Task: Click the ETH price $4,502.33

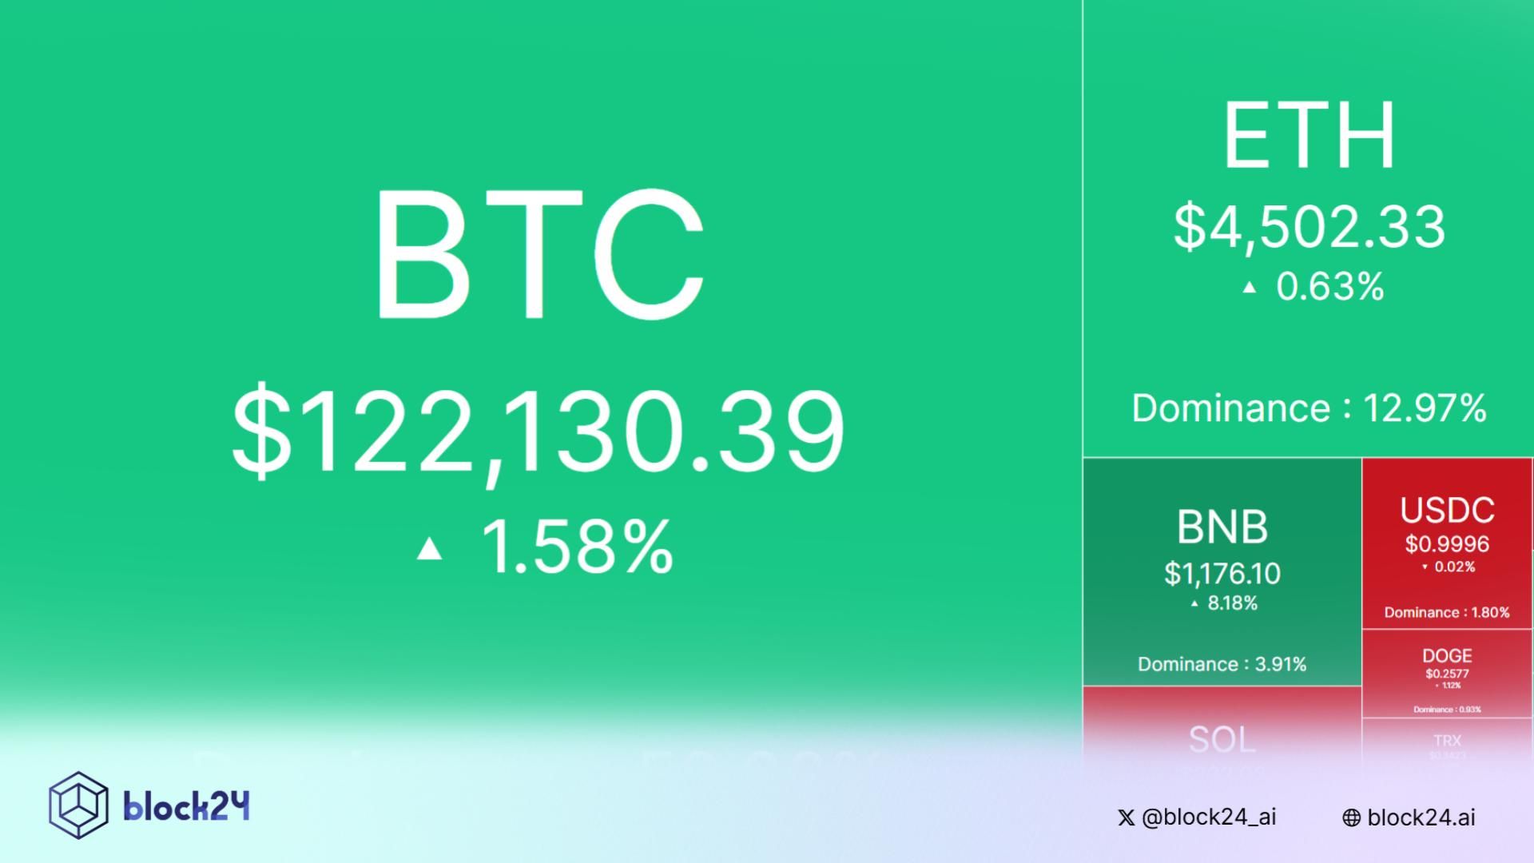Action: tap(1309, 227)
